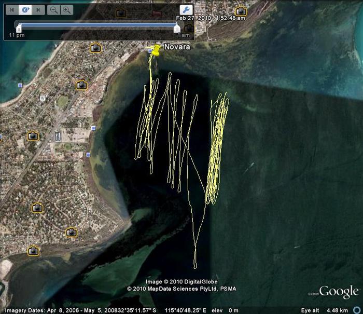363x314 pixels.
Task: Select the restaurant fork-and-knife map icon
Action: (x=58, y=136)
